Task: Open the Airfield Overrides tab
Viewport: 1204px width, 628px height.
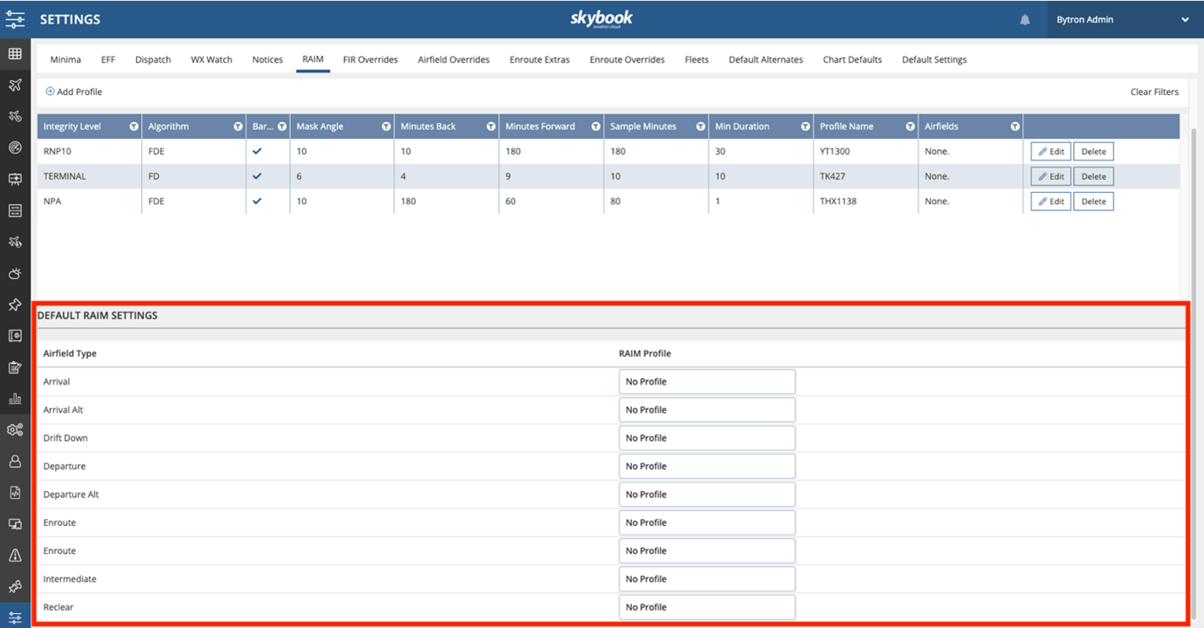Action: point(453,59)
